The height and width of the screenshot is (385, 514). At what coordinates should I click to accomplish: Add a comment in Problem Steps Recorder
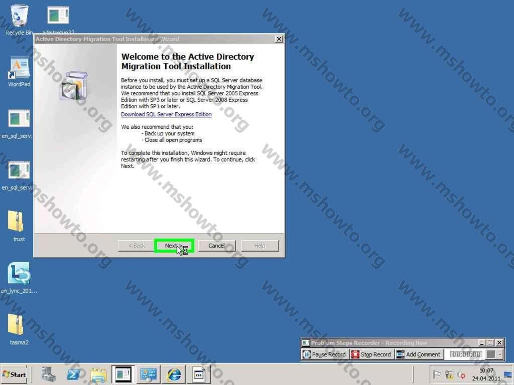pyautogui.click(x=419, y=355)
